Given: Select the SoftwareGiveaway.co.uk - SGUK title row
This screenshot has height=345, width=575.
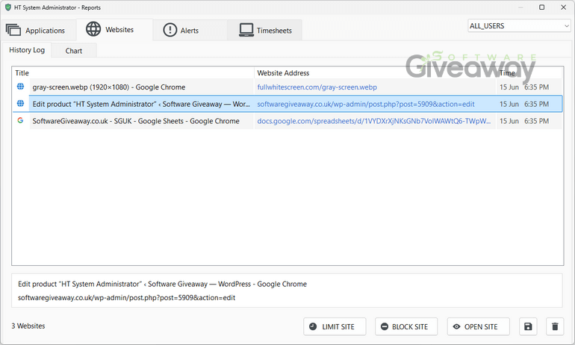Looking at the screenshot, I should [x=136, y=121].
